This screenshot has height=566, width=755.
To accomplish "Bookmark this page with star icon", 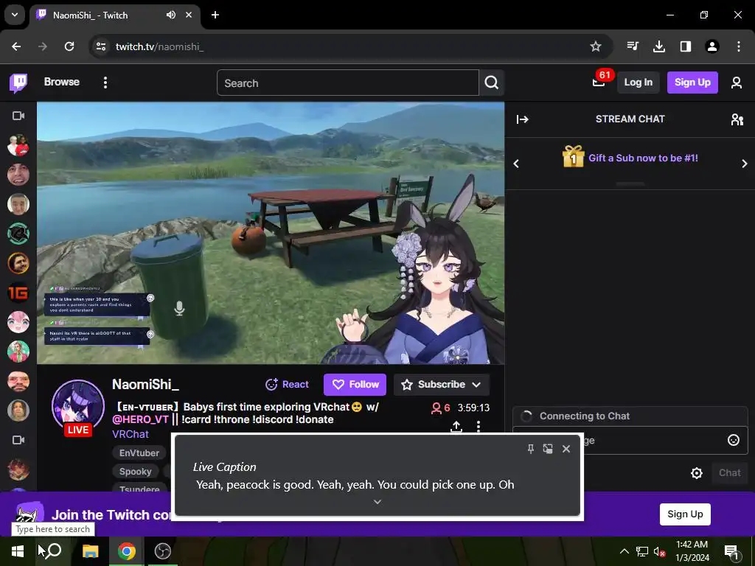I will coord(596,46).
